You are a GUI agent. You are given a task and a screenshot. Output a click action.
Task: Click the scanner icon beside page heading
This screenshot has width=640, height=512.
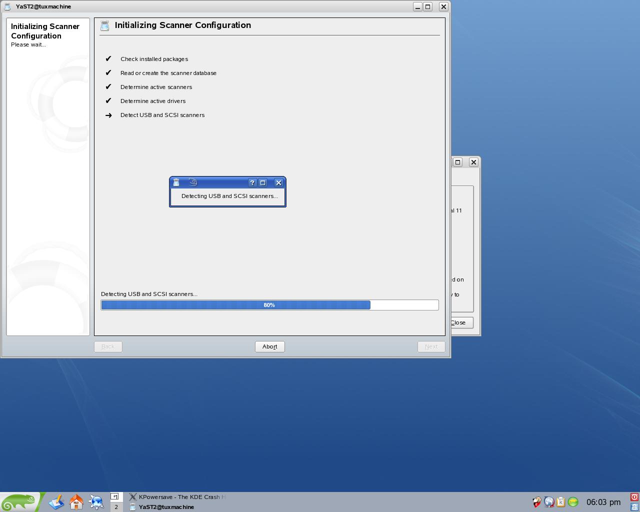point(105,25)
